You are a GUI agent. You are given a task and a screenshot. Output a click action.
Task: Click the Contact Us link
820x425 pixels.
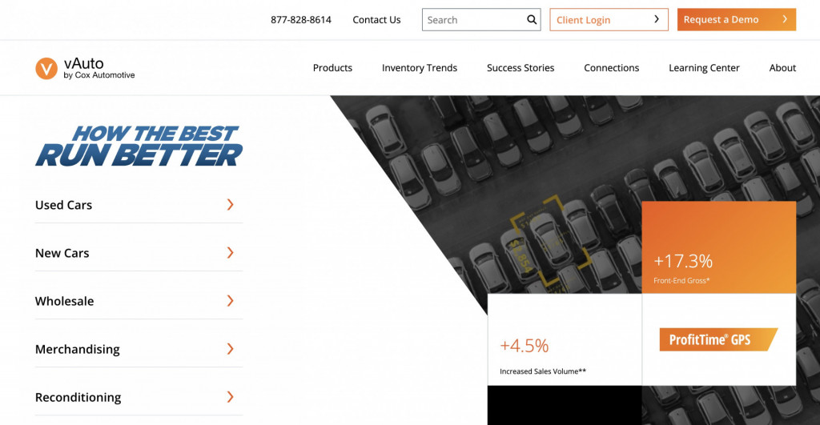coord(376,20)
